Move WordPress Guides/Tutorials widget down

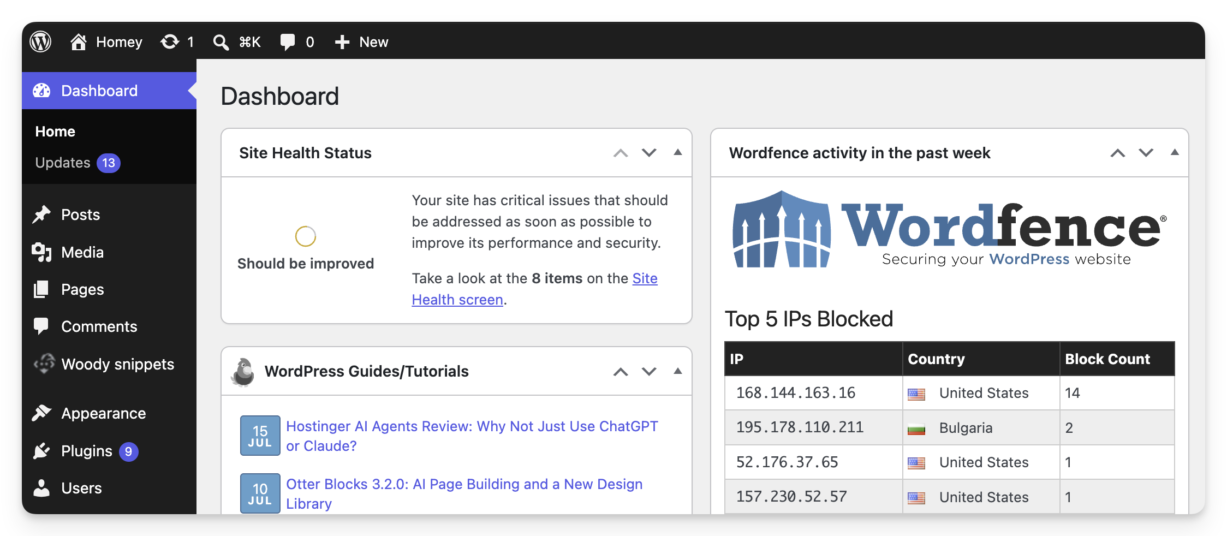649,372
